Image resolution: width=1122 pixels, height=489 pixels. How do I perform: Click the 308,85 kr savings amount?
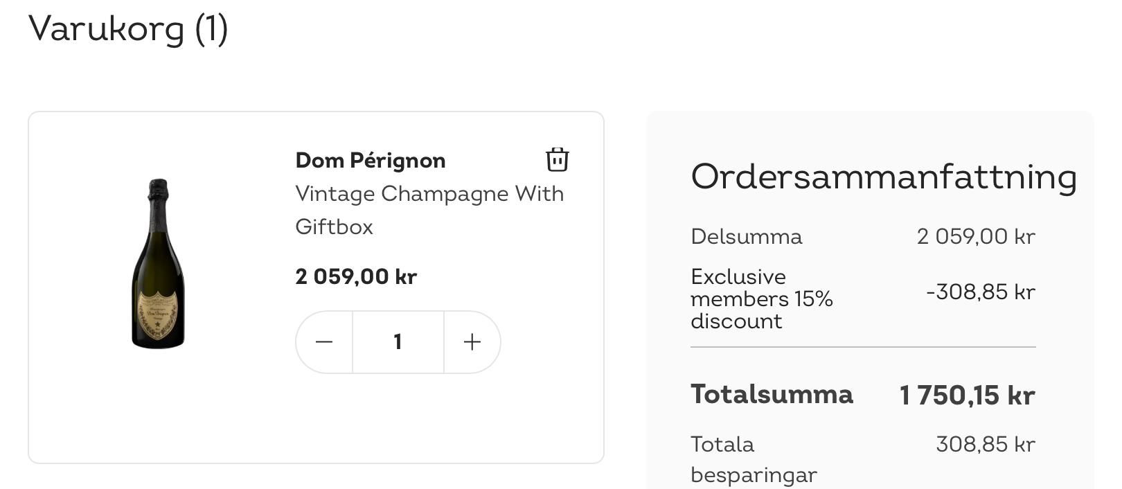point(985,445)
